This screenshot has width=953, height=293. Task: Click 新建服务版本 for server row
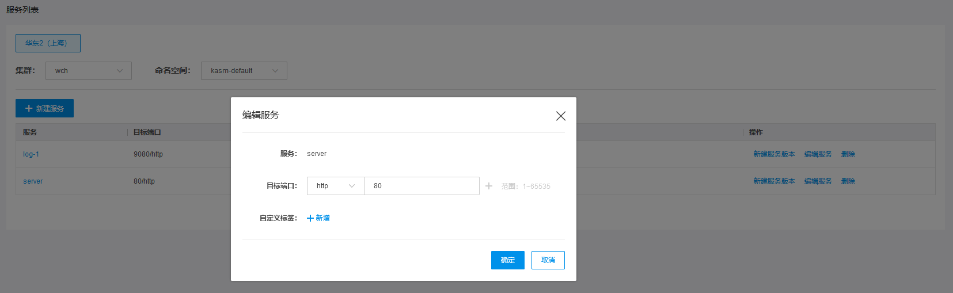tap(774, 181)
